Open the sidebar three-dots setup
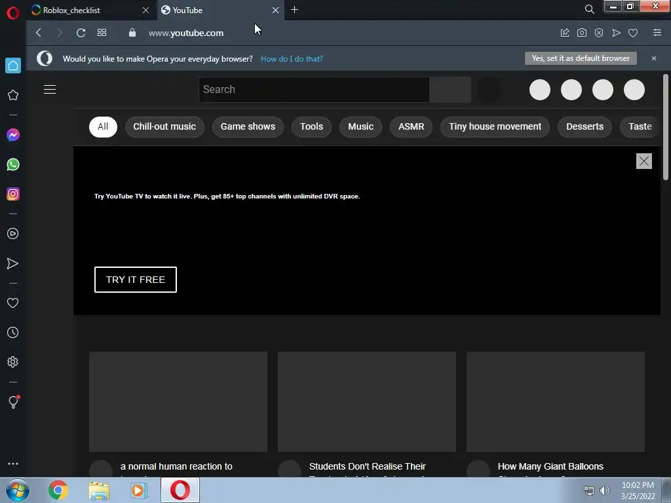Screen dimensions: 671x503 13,464
